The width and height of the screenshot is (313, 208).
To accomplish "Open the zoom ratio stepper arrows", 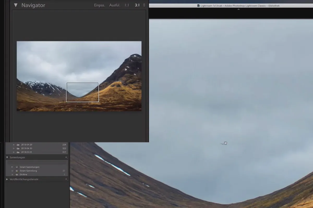I will [x=144, y=5].
